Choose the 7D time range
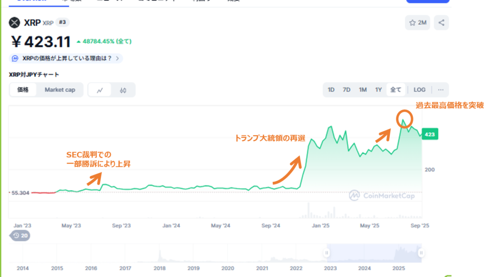 347,90
